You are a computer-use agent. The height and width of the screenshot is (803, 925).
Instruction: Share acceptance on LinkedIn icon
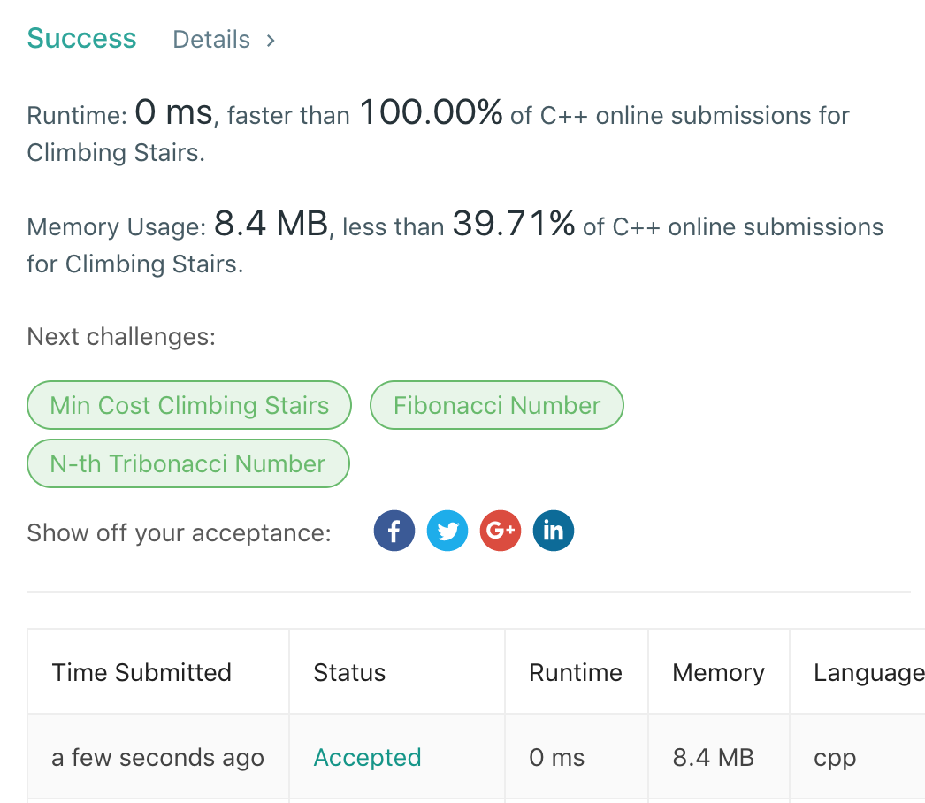(554, 532)
